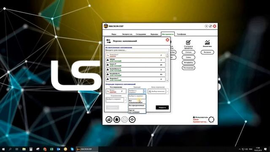Open the Action Center notification icon

click(265, 149)
